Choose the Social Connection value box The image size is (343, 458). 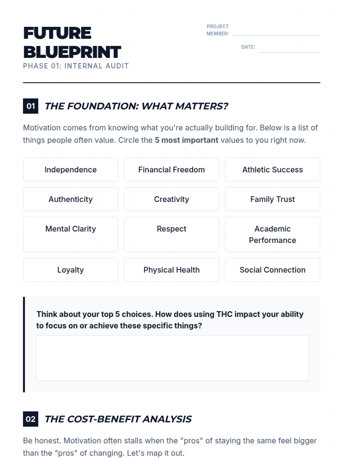(272, 270)
